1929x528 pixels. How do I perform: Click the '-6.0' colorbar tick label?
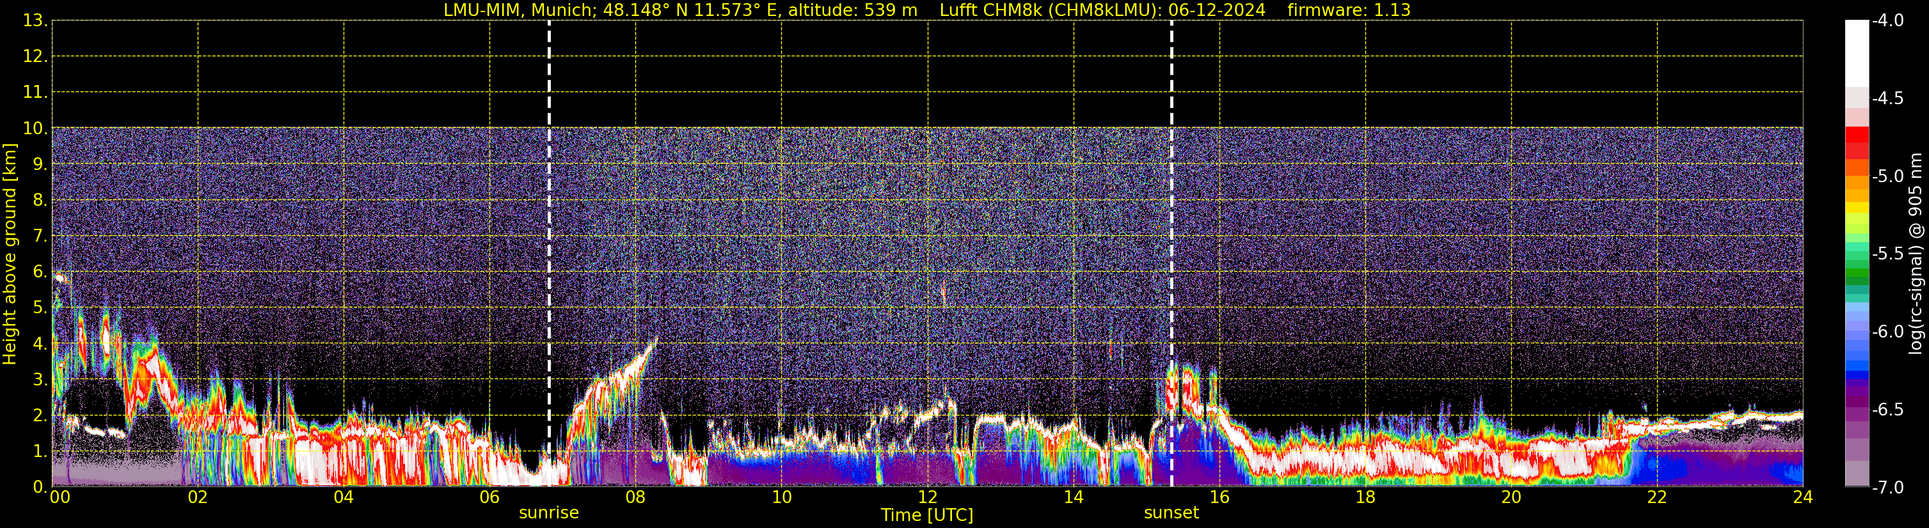1887,332
